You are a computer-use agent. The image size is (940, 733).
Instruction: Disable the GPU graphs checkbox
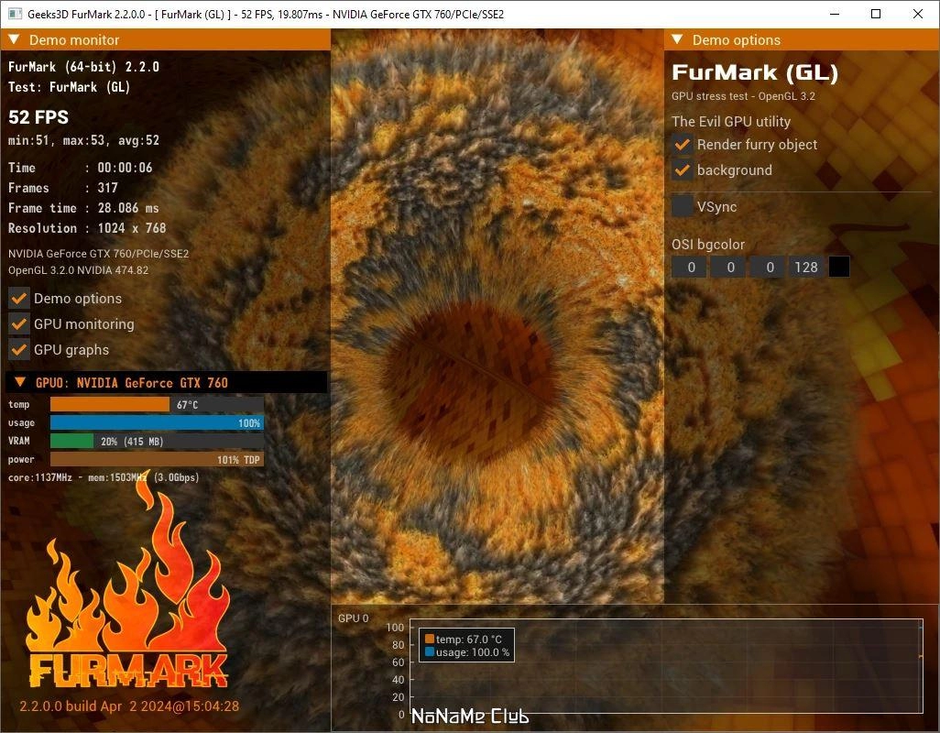(19, 349)
